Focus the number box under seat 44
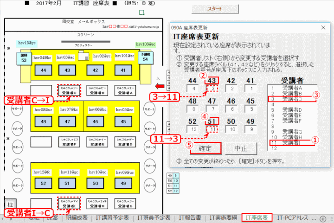Image resolution: width=334 pixels, height=223 pixels. [x=193, y=89]
